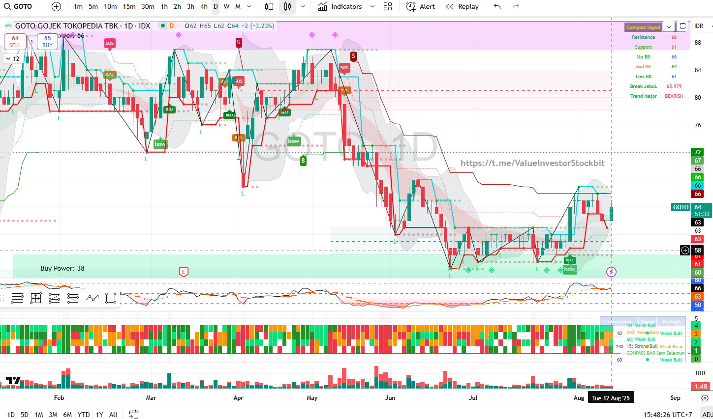Viewport: 713px width, 419px height.
Task: Click the green B signal label
Action: point(303,160)
